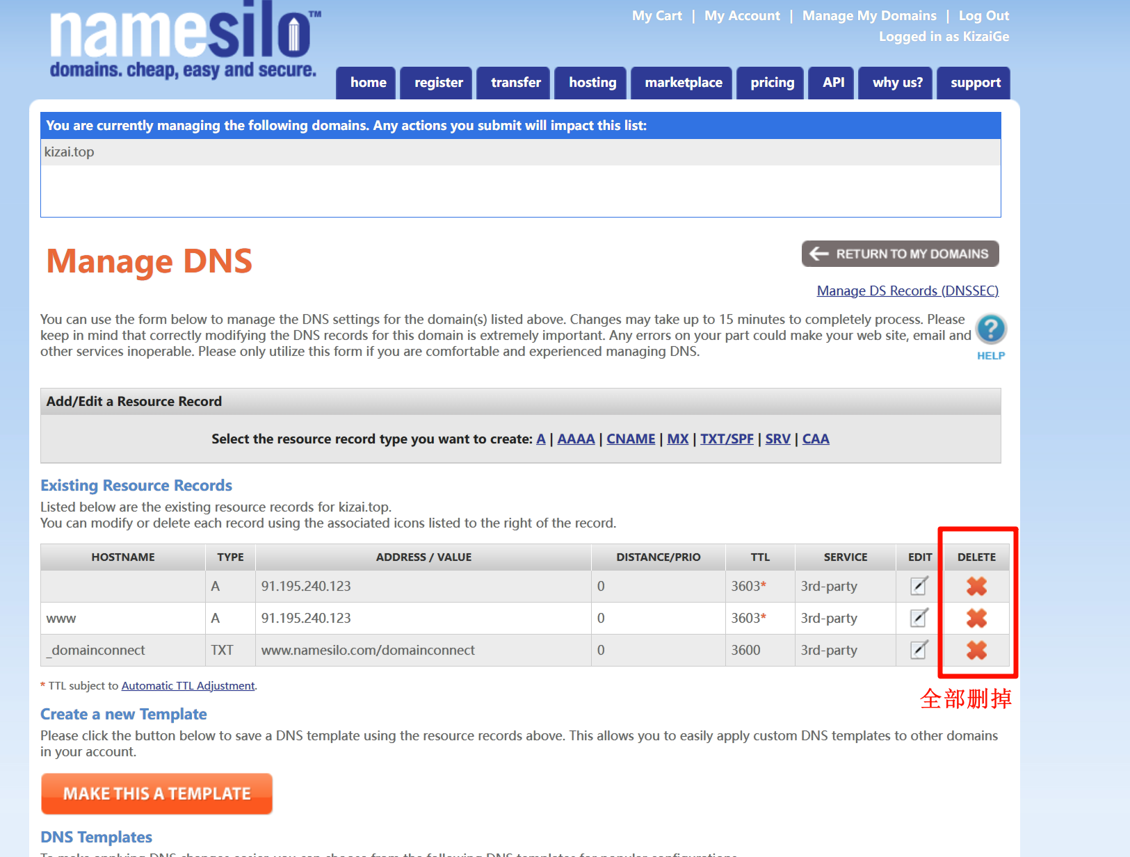Open the marketplace tab
Viewport: 1130px width, 857px height.
click(683, 83)
